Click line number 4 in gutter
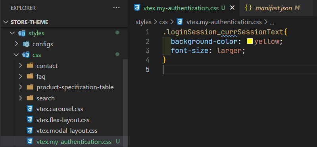317x147 pixels. [147, 60]
